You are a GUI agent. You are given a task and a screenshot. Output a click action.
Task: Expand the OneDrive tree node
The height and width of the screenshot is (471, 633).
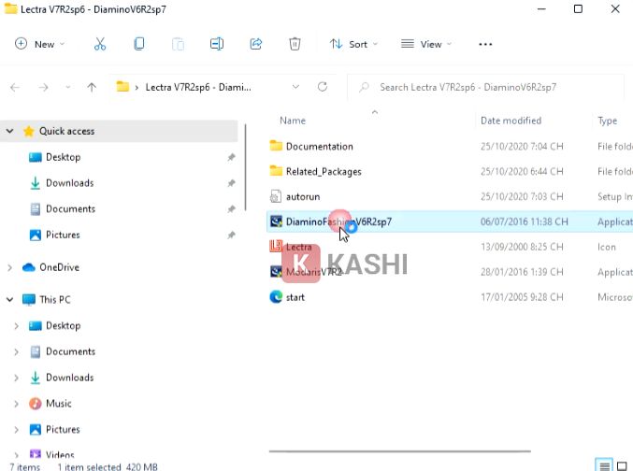tap(10, 267)
